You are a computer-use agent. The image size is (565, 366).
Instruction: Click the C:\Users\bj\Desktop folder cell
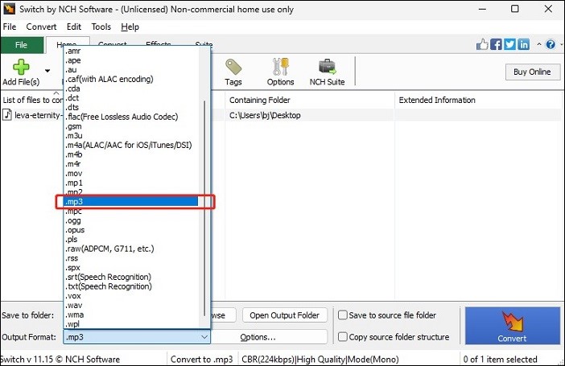[265, 115]
